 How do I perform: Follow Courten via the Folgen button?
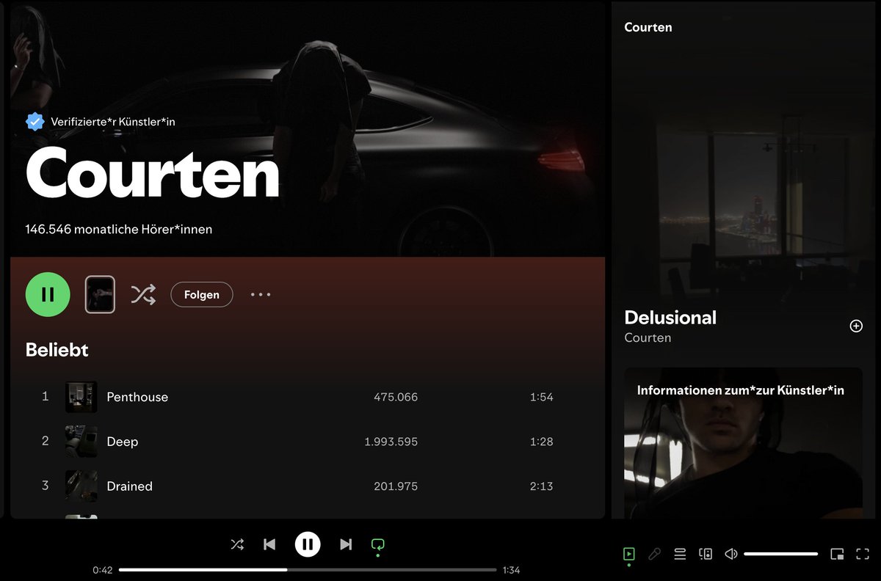tap(202, 295)
